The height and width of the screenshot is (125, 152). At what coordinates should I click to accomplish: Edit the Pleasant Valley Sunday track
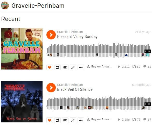point(73,67)
